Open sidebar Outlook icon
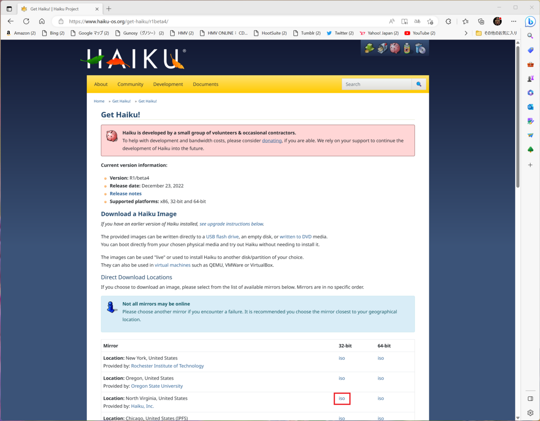 coord(531,107)
